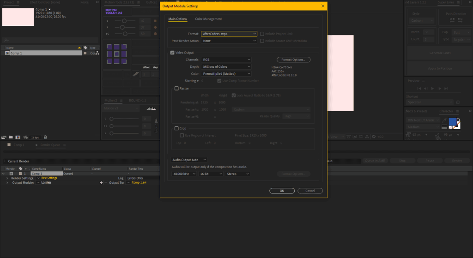
Task: Open the Depth dropdown Millions of Colors
Action: [226, 66]
